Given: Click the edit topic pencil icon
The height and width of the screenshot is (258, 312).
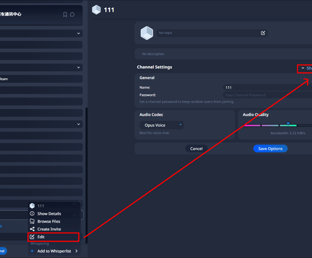Looking at the screenshot, I should pyautogui.click(x=263, y=33).
